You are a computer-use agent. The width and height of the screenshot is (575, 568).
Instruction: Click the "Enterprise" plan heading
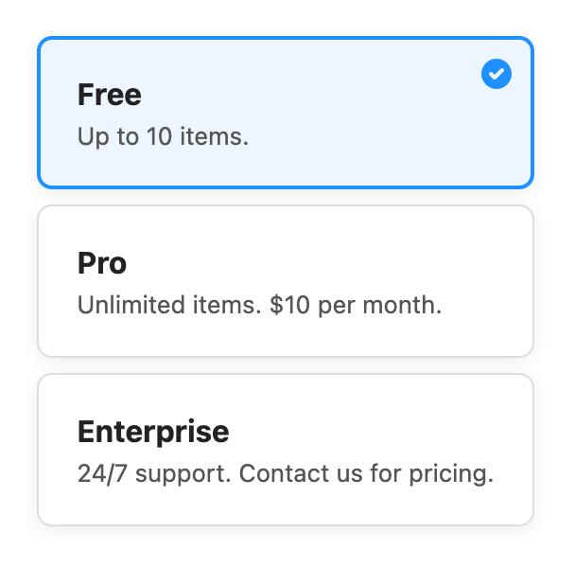click(153, 432)
